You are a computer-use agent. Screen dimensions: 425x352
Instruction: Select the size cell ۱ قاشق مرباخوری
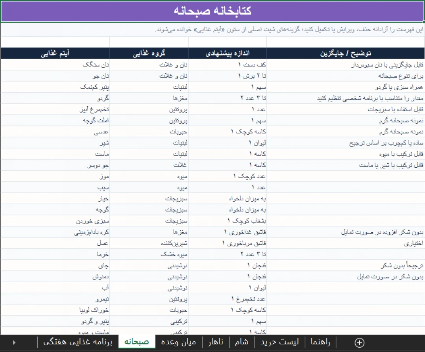(228, 243)
